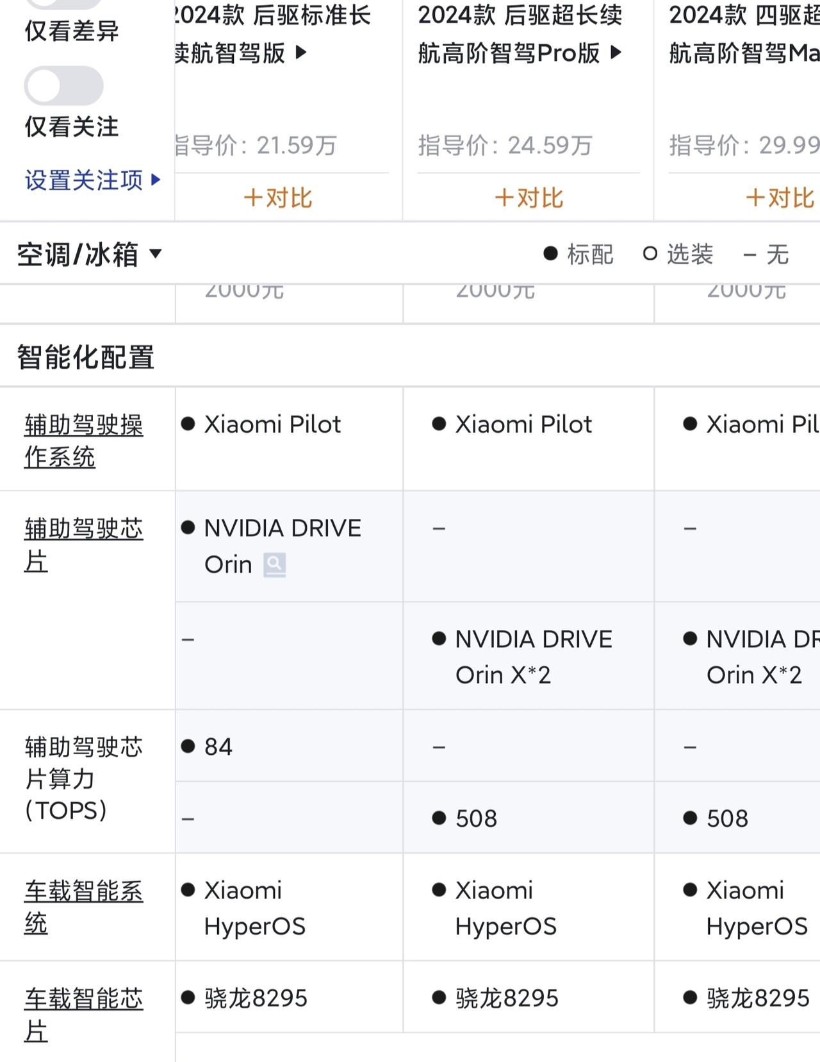This screenshot has width=820, height=1062.
Task: Add 29.99万 model to compare with +对比
Action: click(x=780, y=198)
